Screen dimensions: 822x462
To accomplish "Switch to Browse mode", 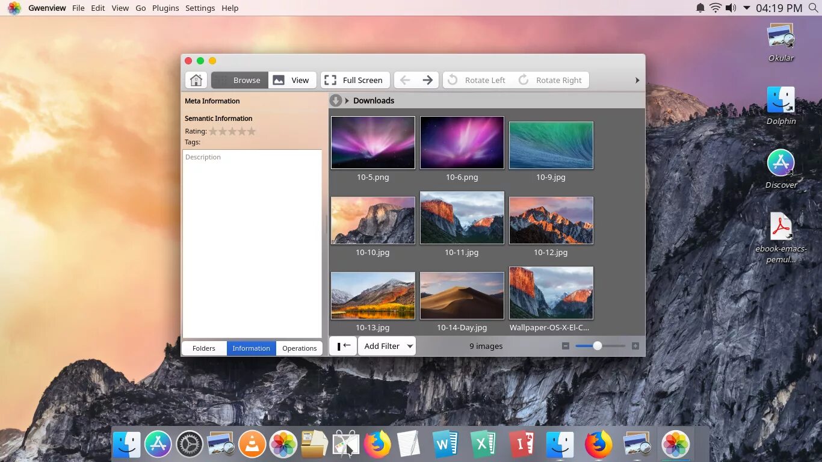I will (239, 80).
